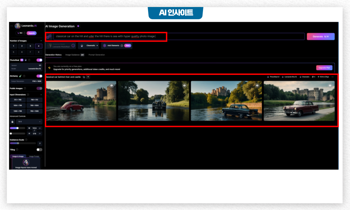Click the Guidance Scale help icon

click(26, 140)
